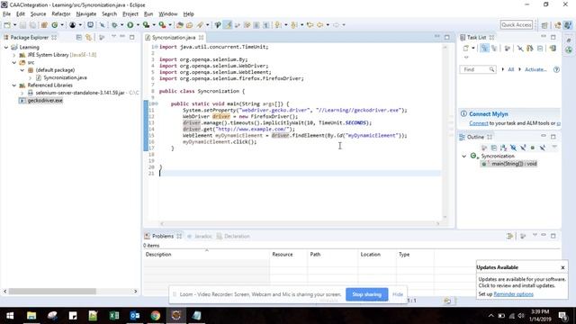Collapse the Learning project tree node
Viewport: 576px width, 324px height.
tap(6, 47)
